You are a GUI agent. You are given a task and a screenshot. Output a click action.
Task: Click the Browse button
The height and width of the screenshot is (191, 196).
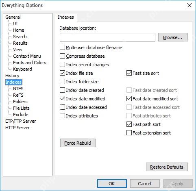[x=173, y=37]
